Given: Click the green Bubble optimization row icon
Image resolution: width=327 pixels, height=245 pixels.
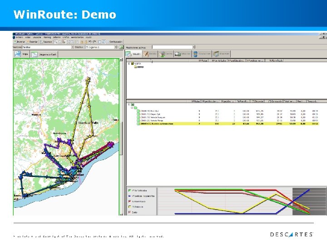Looking at the screenshot, I should [x=138, y=124].
